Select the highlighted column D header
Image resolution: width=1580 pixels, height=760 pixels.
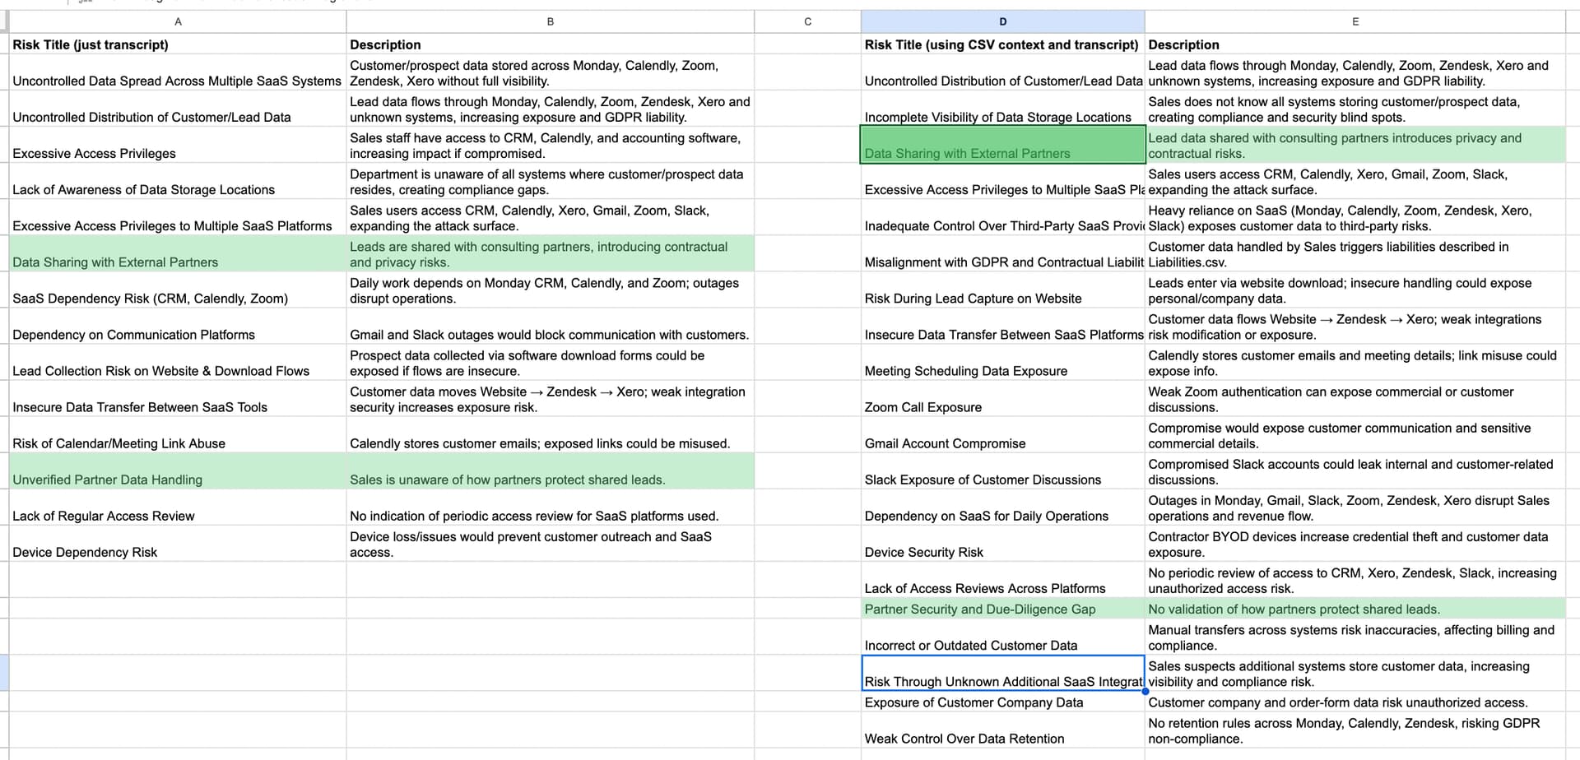pos(1002,21)
